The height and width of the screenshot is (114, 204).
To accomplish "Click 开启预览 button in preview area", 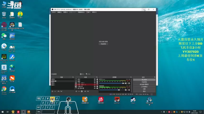I will pos(103,44).
